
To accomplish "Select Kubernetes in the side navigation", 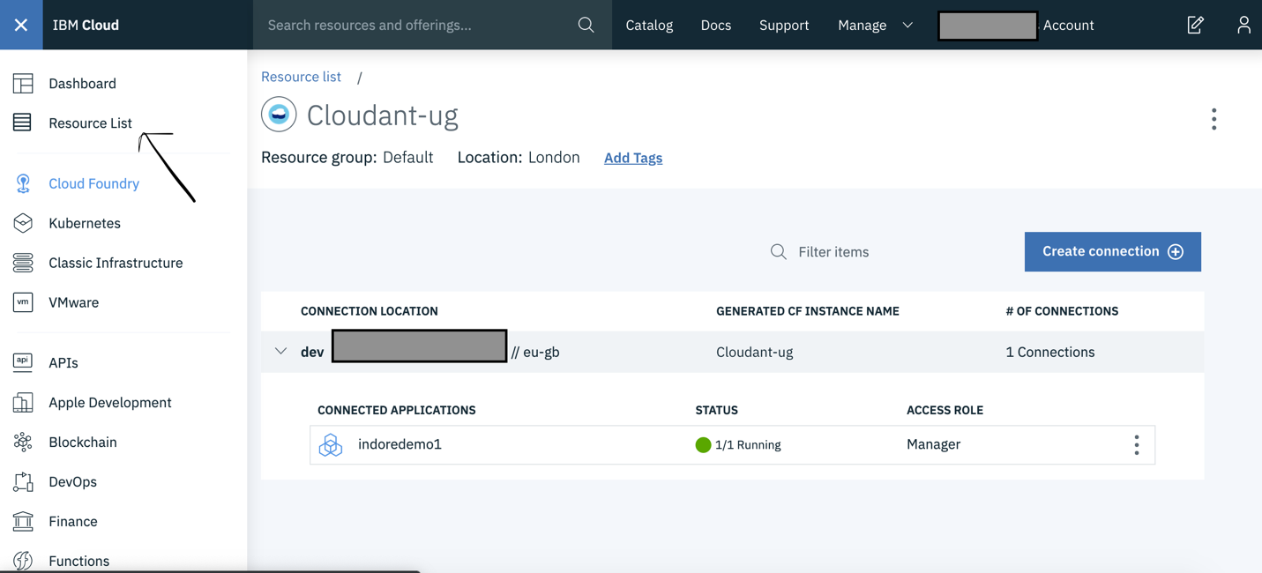I will point(85,223).
